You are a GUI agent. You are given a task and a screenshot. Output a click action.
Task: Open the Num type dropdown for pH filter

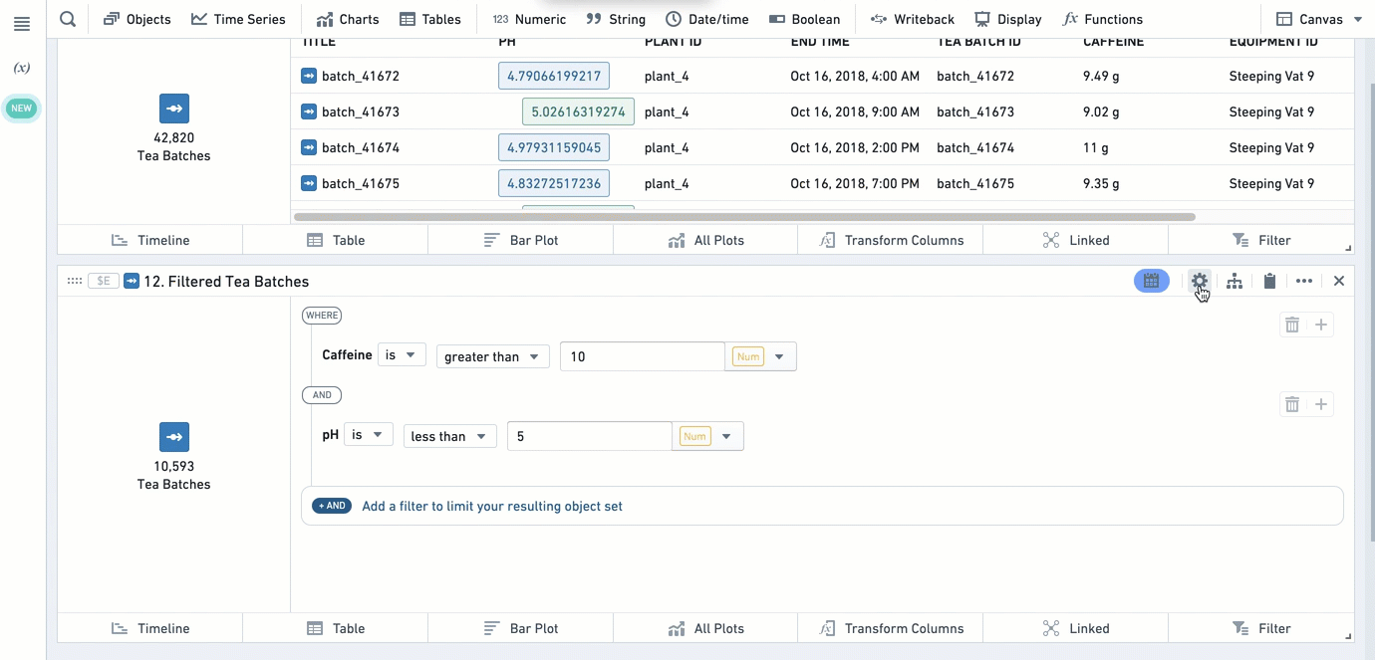[x=708, y=436]
